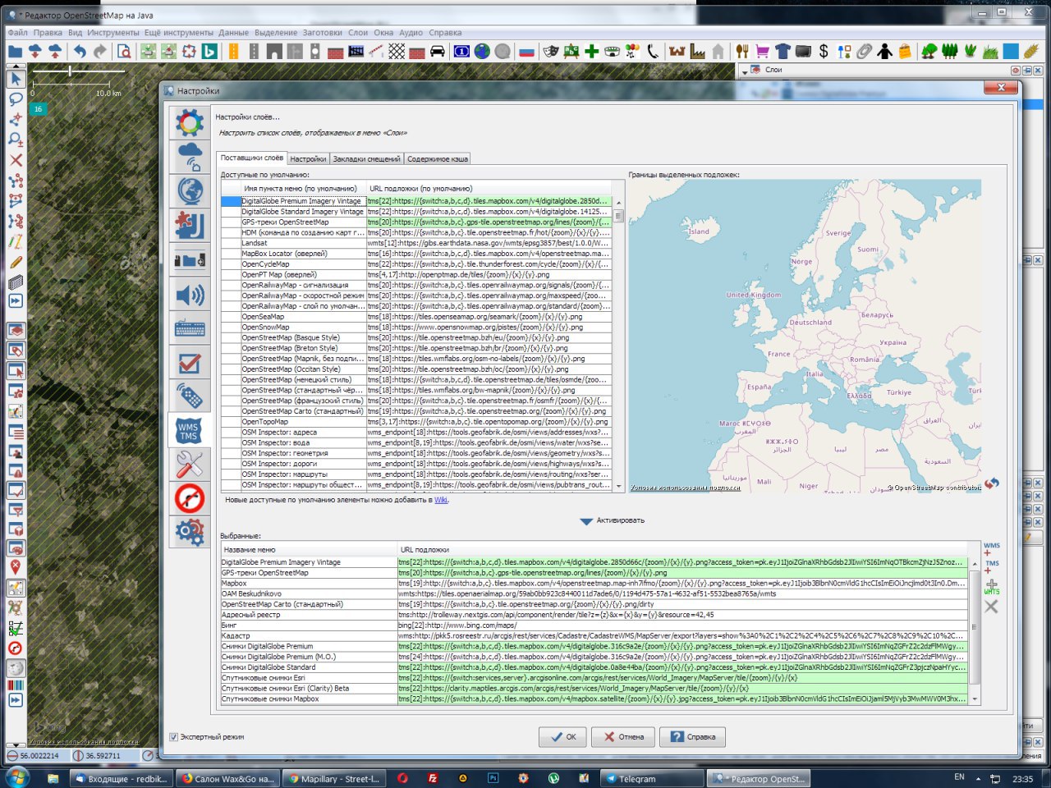Screen dimensions: 1051x788
Task: Click the Справка button in dialog
Action: coord(693,736)
